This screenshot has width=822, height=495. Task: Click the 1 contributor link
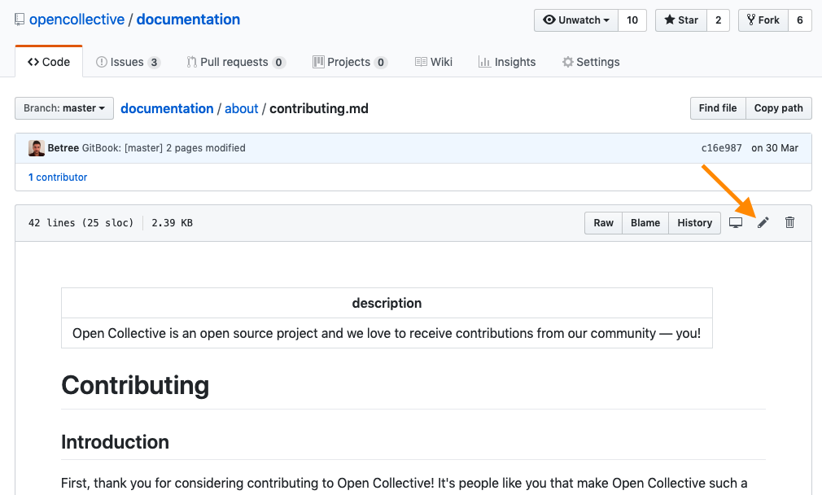[58, 177]
